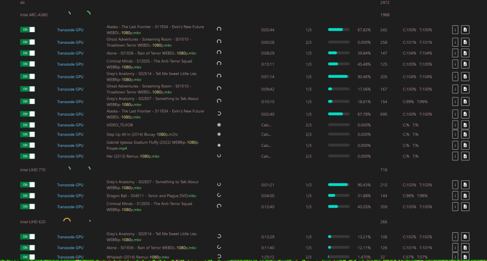Turn off Gabriel Iglesias Stadium Fluffy worker
The width and height of the screenshot is (487, 261).
tap(27, 145)
